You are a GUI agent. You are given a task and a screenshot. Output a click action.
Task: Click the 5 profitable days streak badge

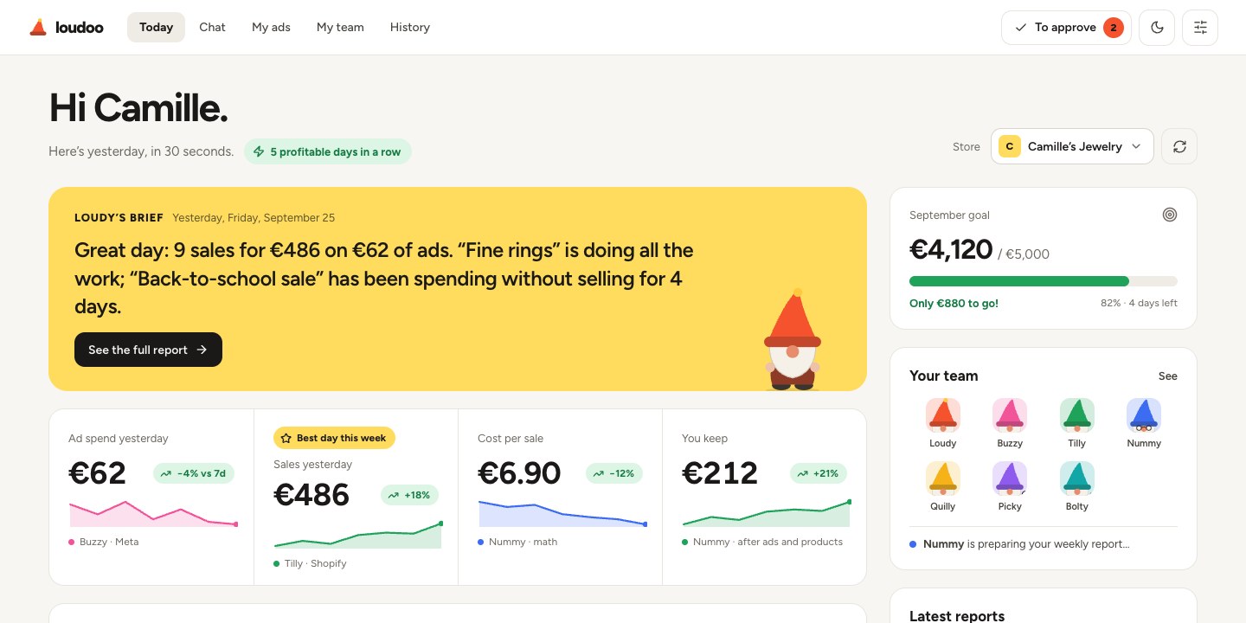(x=327, y=151)
